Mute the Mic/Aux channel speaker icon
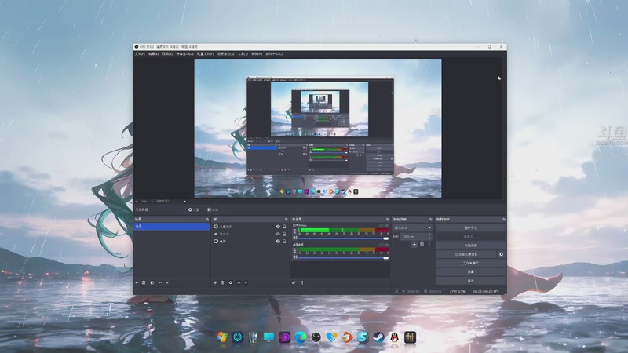The width and height of the screenshot is (628, 353). pyautogui.click(x=295, y=238)
